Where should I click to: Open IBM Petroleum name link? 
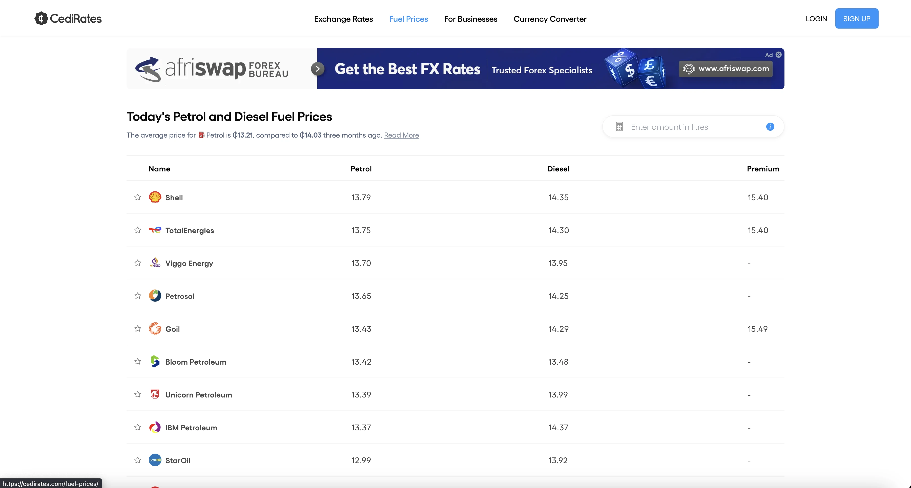[x=191, y=428]
